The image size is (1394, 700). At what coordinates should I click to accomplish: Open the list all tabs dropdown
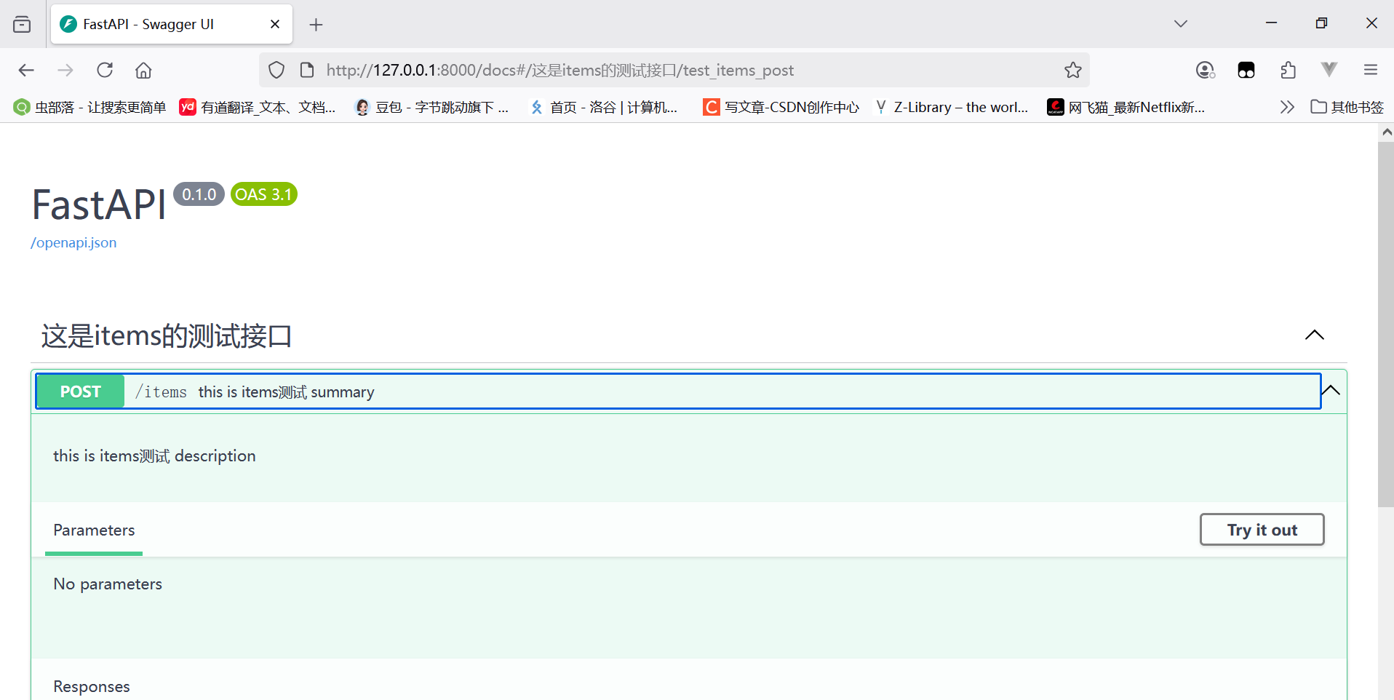(1181, 24)
